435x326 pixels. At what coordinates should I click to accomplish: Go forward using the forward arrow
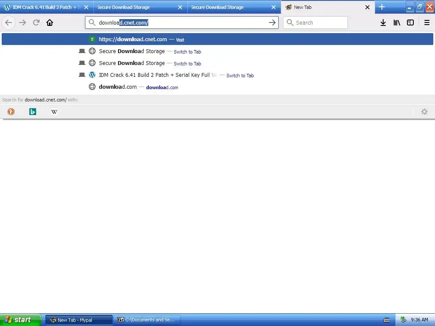click(x=23, y=22)
